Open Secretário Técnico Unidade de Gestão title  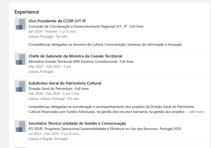77,123
